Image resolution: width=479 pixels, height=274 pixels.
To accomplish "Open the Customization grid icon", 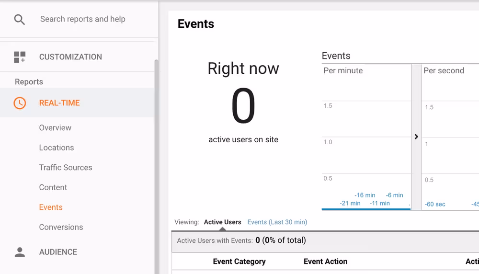I will [20, 57].
